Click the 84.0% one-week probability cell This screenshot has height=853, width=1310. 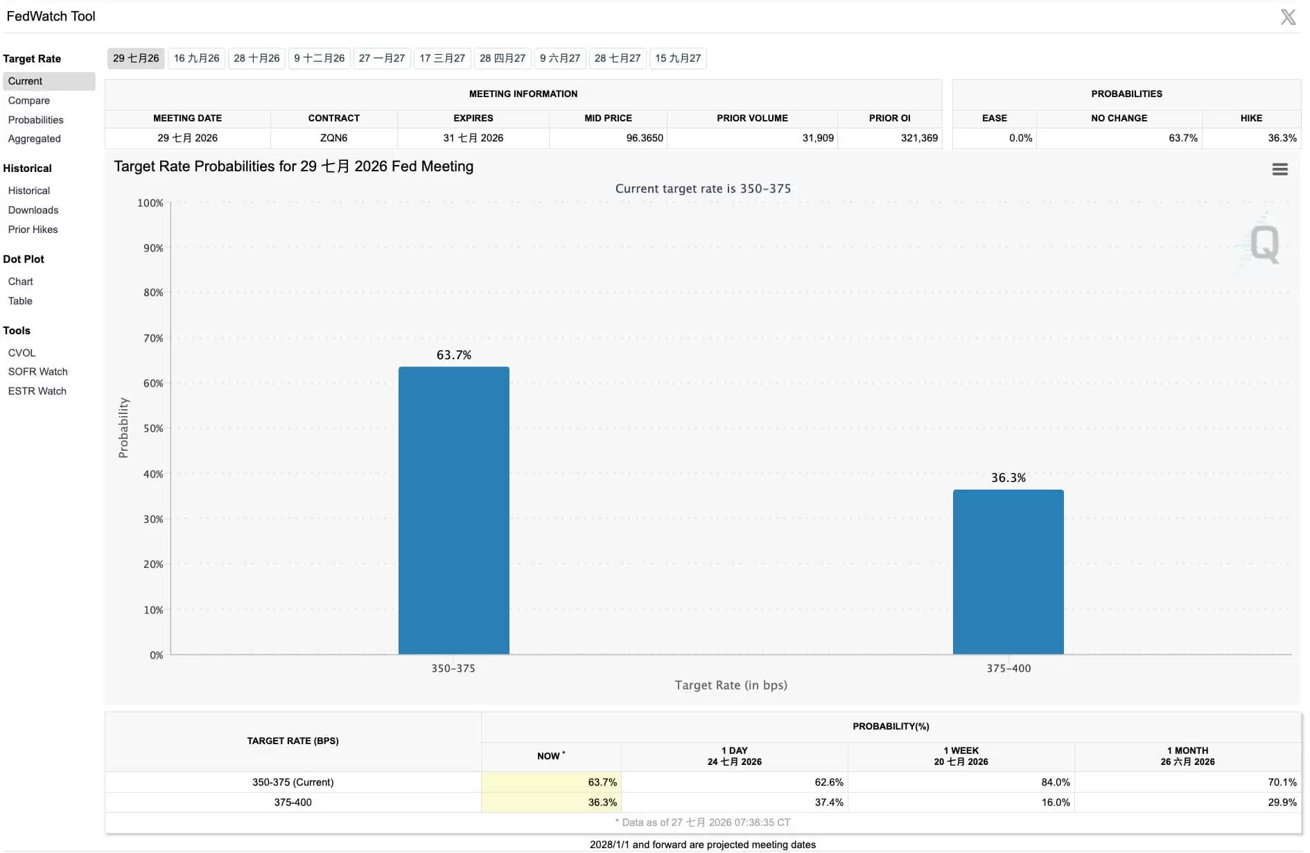point(961,782)
